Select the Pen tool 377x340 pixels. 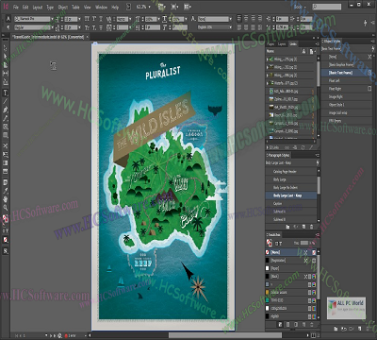[x=6, y=110]
